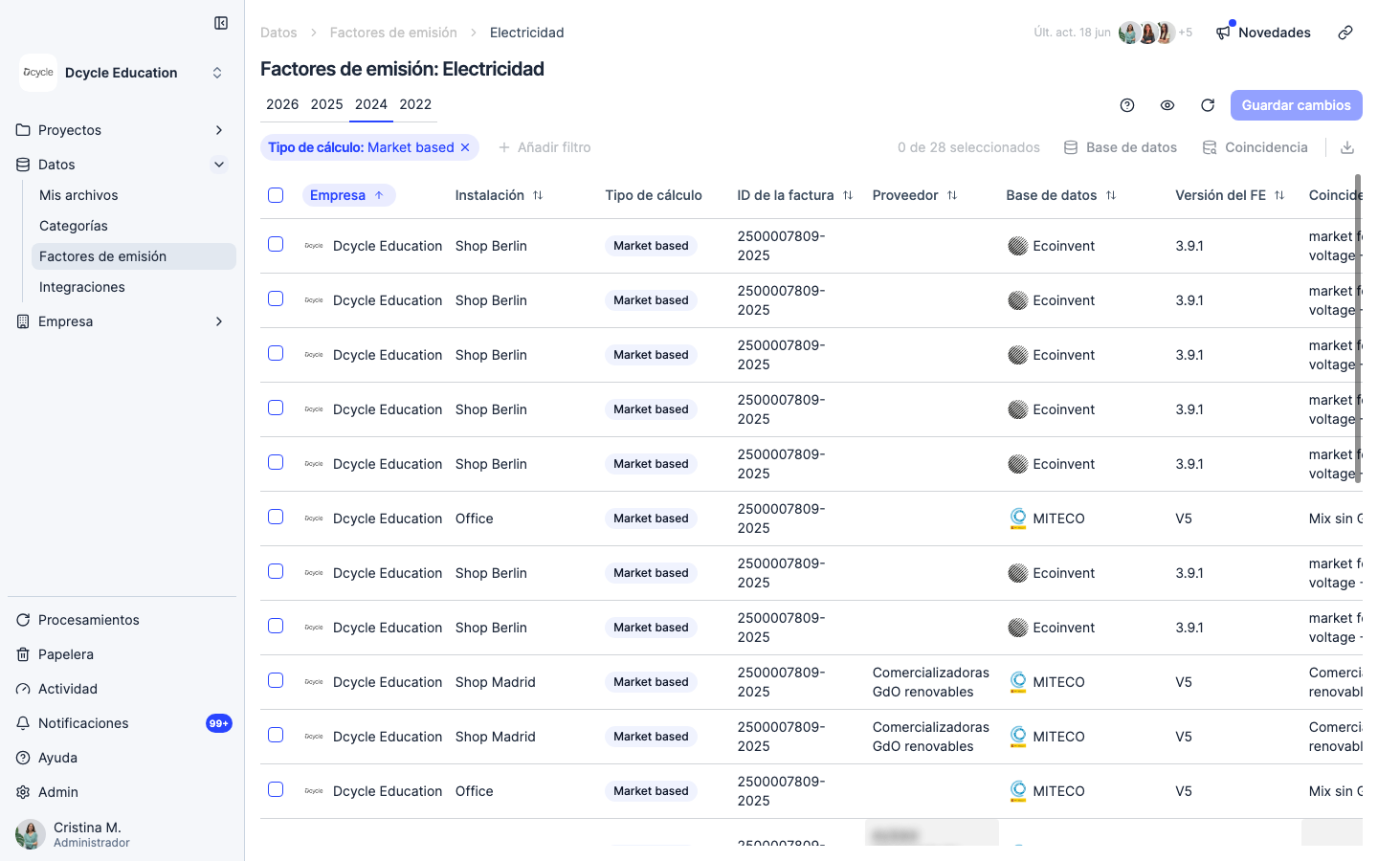Click the Datos database icon
Viewport: 1378px width, 861px height.
(x=23, y=165)
